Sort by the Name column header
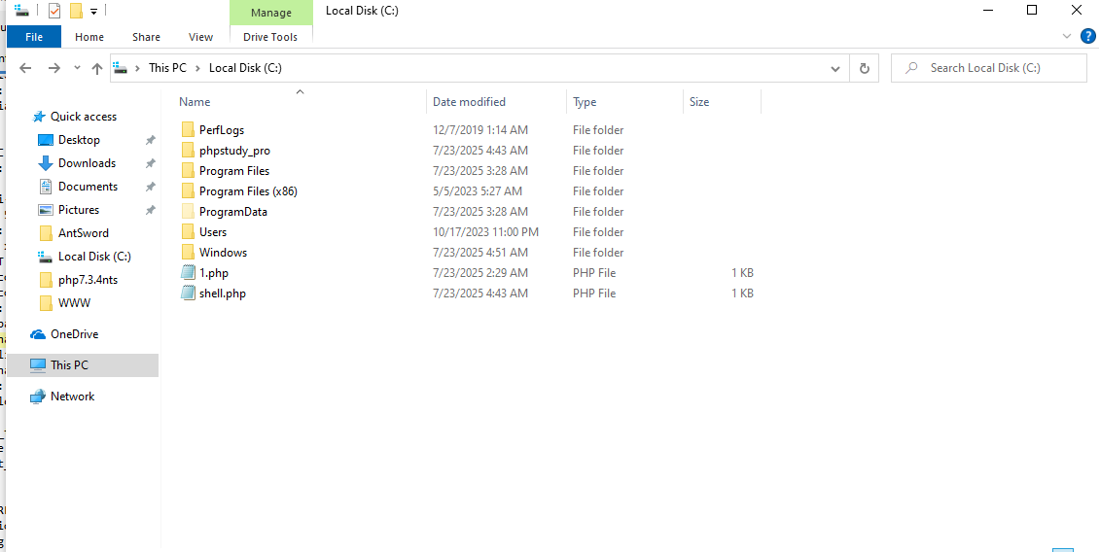The width and height of the screenshot is (1100, 552). (x=195, y=102)
